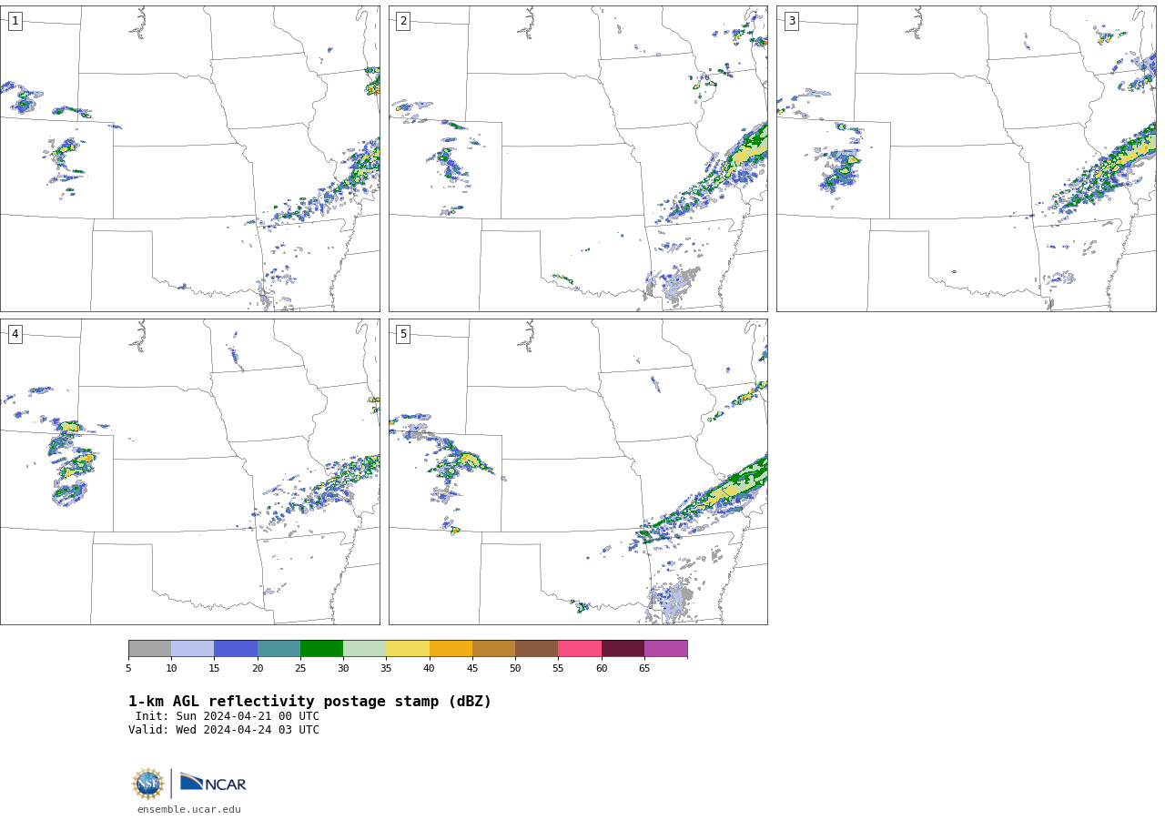Click the NSF logo
1165x820 pixels.
(x=148, y=784)
